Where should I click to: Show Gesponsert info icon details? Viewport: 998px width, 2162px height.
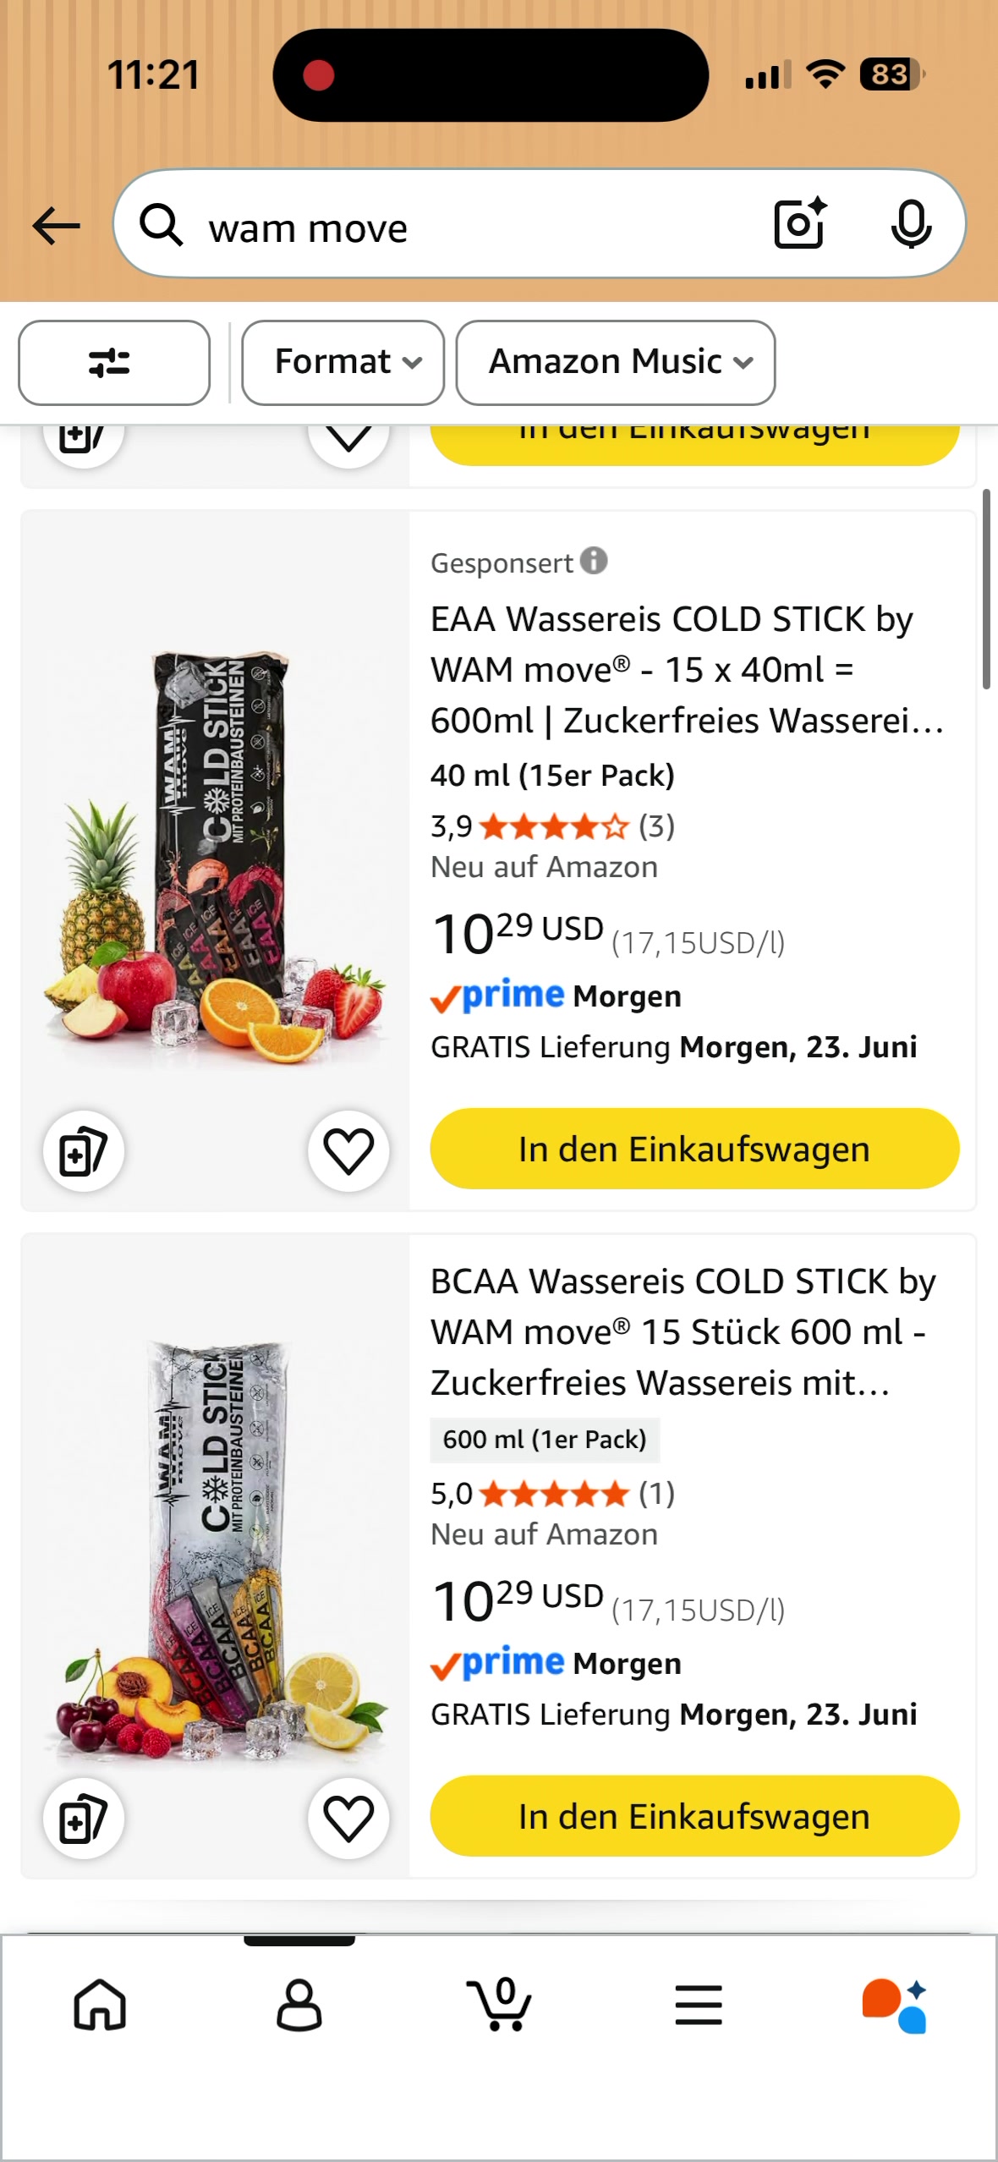click(594, 561)
